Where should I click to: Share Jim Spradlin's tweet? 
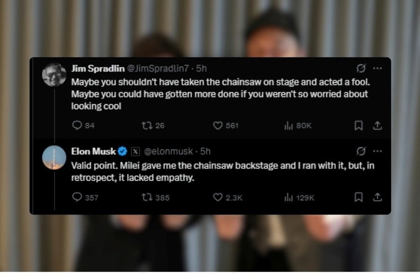(x=378, y=126)
